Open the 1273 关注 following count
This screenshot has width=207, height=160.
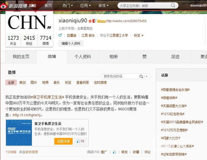click(x=13, y=40)
